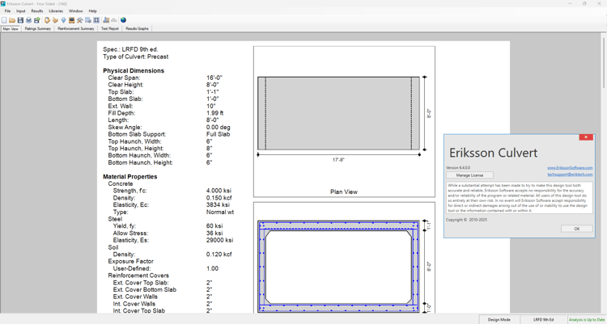The height and width of the screenshot is (324, 607).
Task: Click the blue down-arrow toolbar icon
Action: [x=63, y=20]
